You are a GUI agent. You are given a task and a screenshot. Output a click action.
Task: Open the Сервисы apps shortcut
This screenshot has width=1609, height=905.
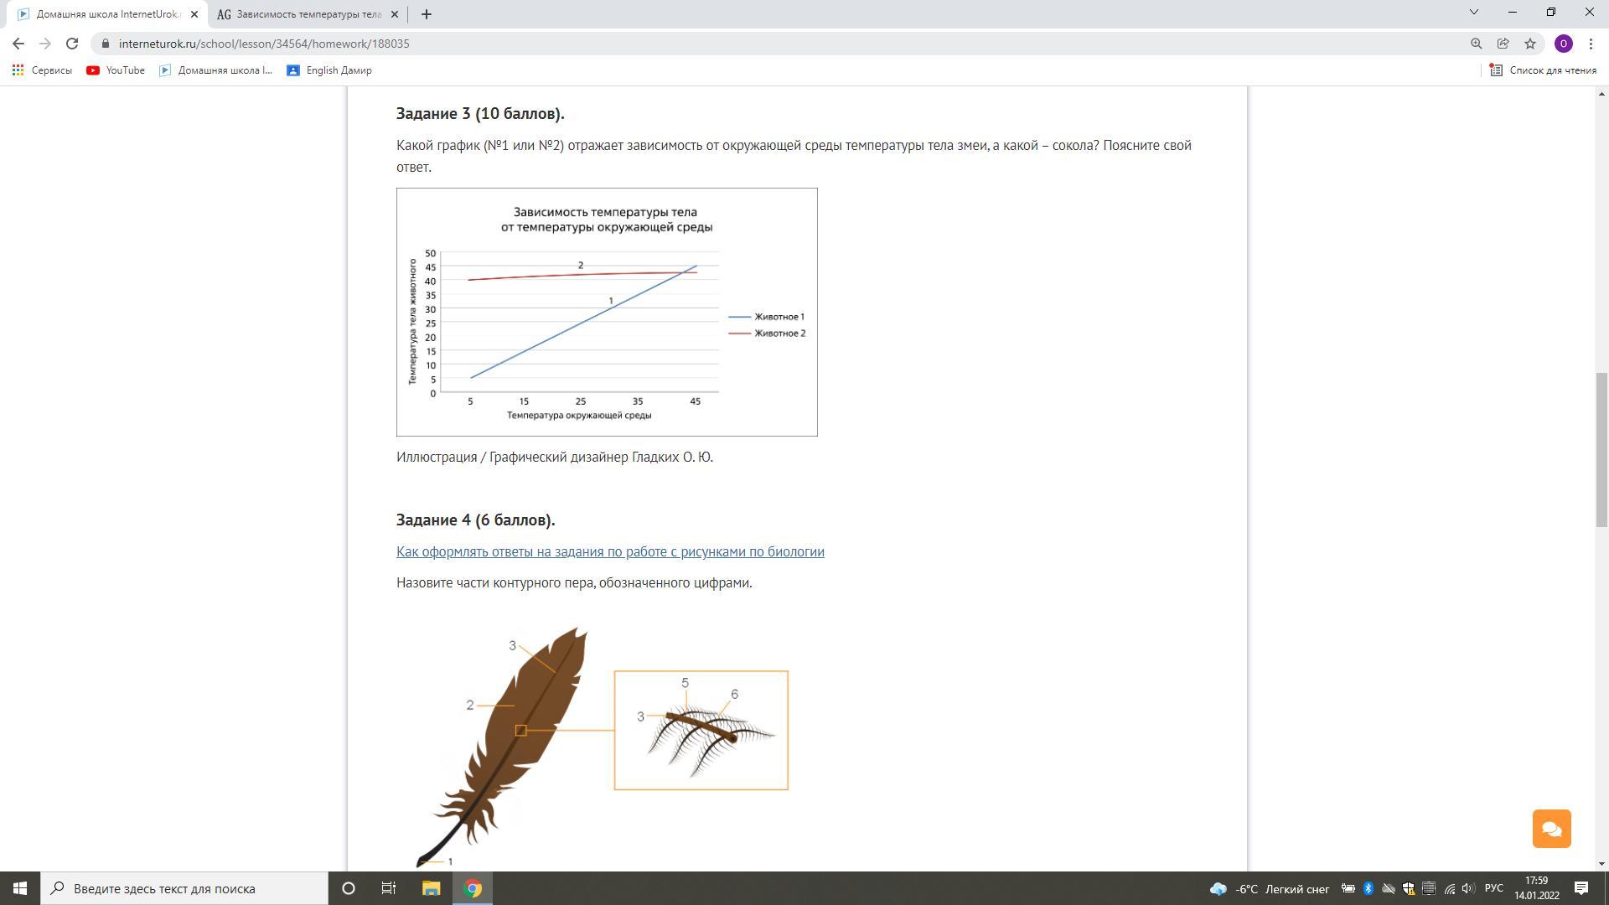(42, 70)
